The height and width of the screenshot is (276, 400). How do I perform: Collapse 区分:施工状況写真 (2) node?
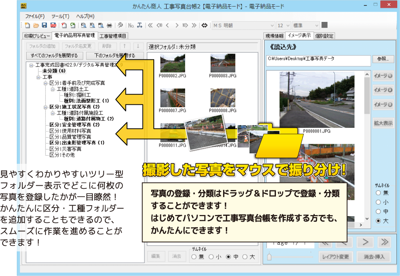pyautogui.click(x=45, y=107)
